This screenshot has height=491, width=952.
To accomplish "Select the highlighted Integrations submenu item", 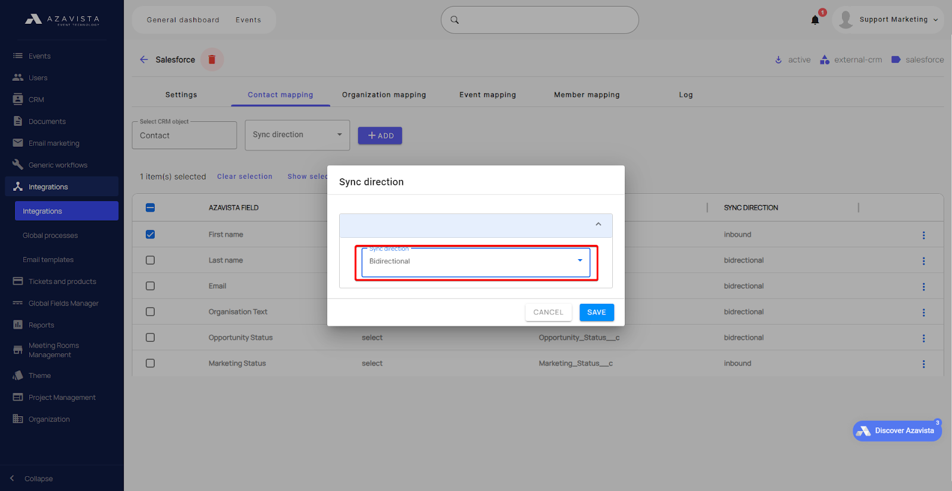I will [x=67, y=211].
